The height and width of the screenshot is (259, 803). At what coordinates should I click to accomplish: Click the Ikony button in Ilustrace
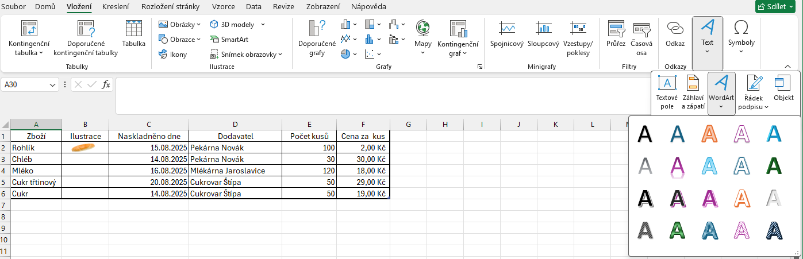point(173,55)
